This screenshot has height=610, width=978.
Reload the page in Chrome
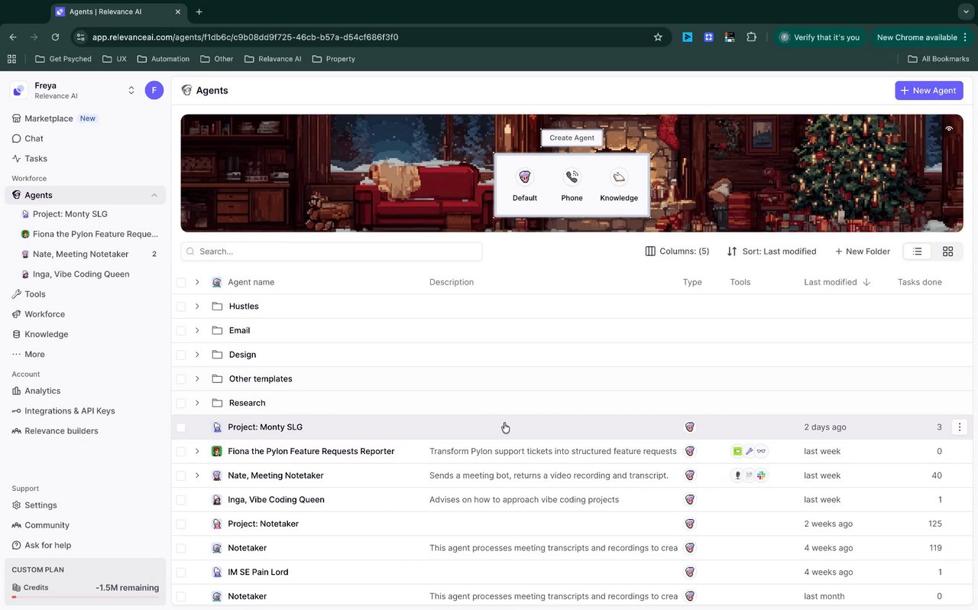[x=55, y=37]
